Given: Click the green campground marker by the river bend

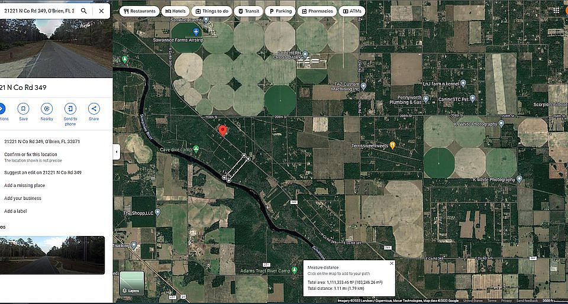Looking at the screenshot, I should (x=125, y=59).
